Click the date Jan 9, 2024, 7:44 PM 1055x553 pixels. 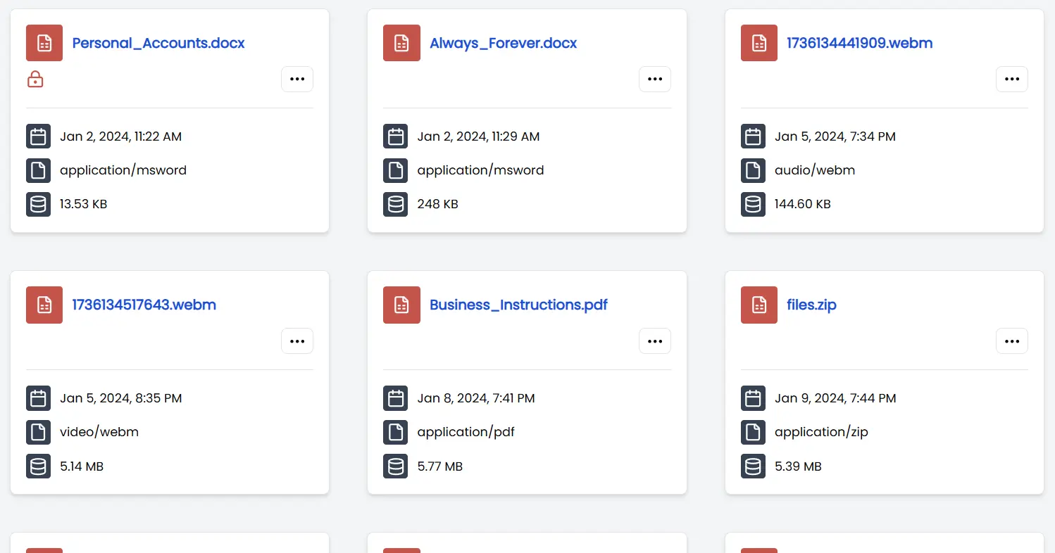coord(835,398)
